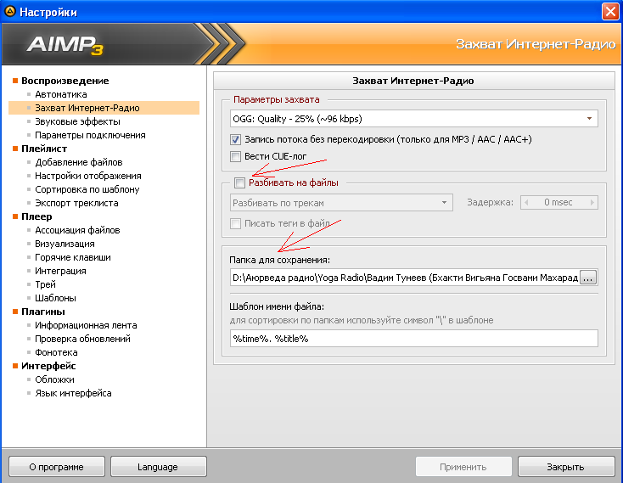Open Горячие клавиши settings
Screen dimensions: 623x483
click(73, 257)
